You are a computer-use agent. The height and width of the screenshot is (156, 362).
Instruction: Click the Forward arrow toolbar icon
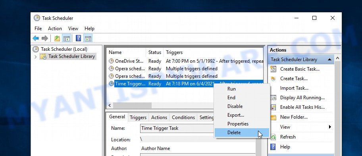(x=45, y=39)
